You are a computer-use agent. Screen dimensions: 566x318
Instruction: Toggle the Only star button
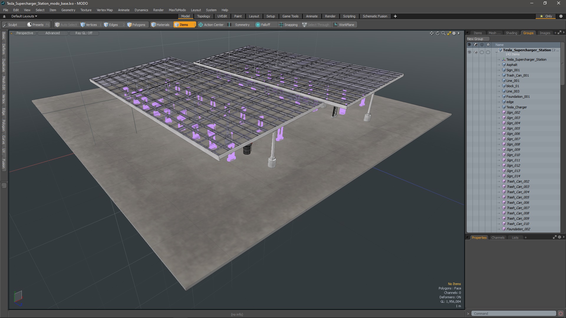[546, 16]
